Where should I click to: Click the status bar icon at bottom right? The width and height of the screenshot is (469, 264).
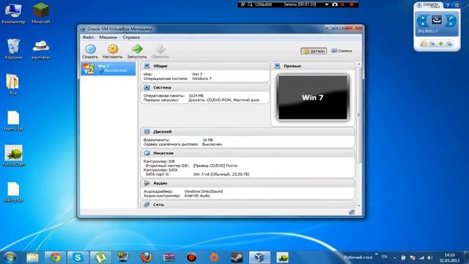click(x=352, y=212)
